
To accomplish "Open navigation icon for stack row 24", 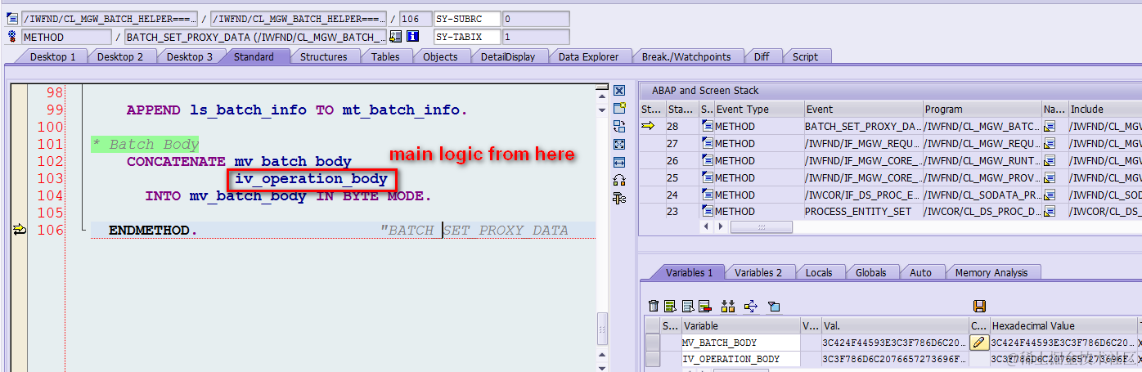I will point(1049,195).
